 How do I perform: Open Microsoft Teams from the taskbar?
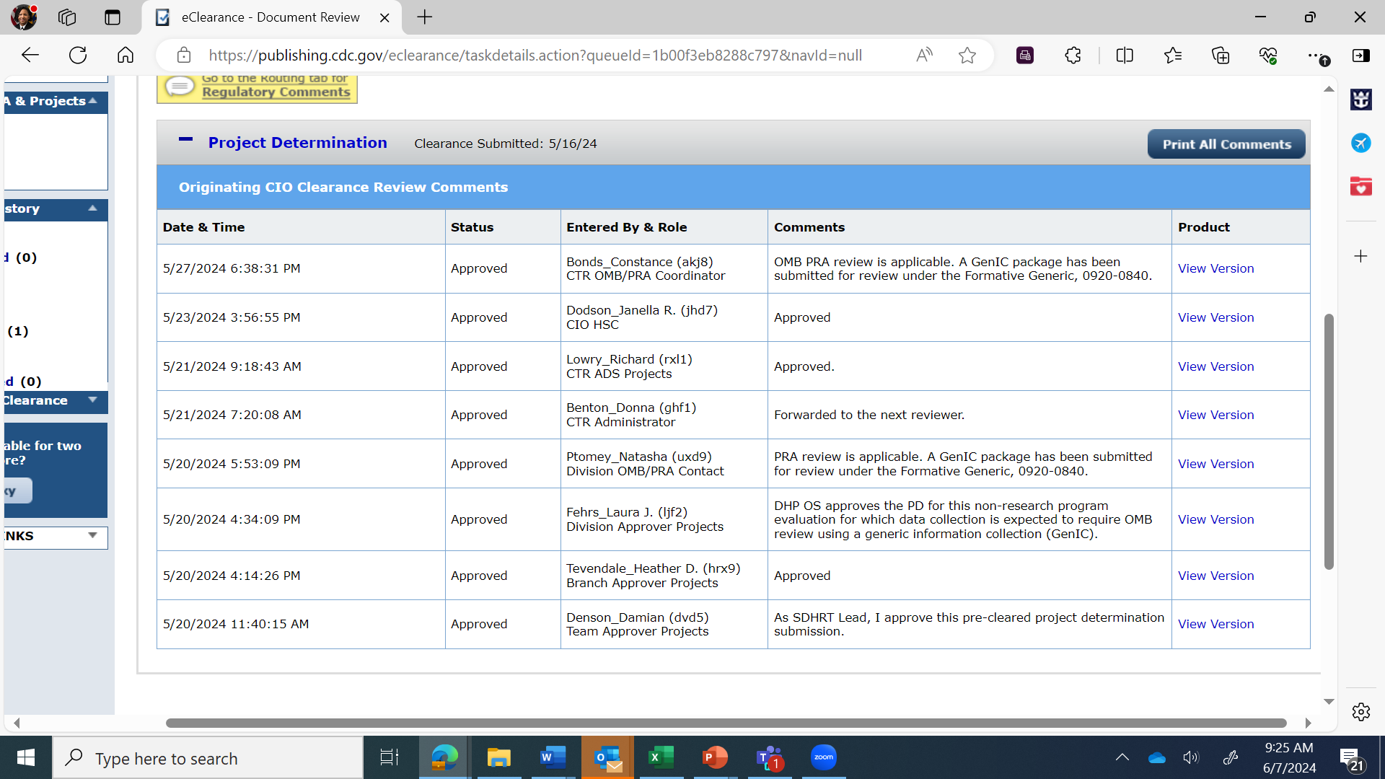pyautogui.click(x=769, y=758)
